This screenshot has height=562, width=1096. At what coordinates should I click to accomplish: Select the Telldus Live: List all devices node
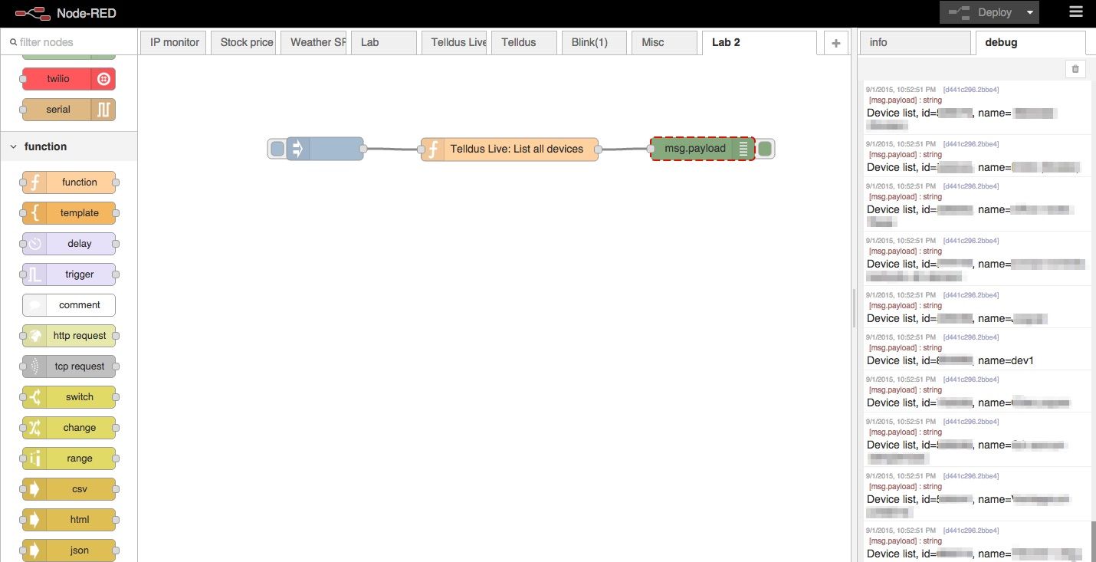coord(510,149)
